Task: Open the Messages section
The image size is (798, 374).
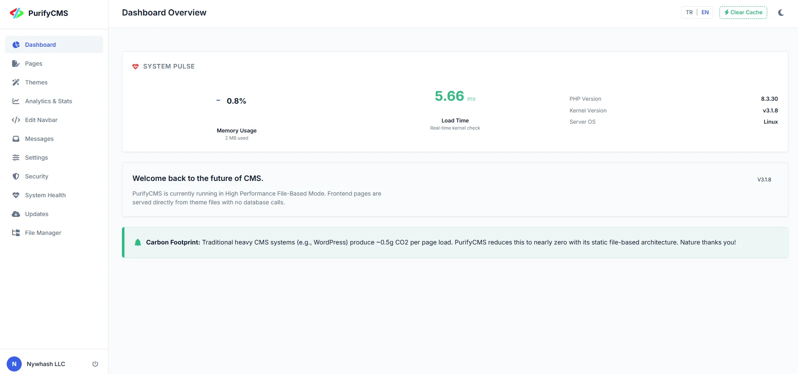Action: tap(54, 139)
